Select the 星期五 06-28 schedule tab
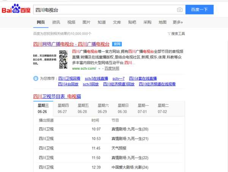The image size is (228, 172). [x=83, y=109]
